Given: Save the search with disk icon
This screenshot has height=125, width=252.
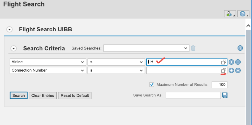Looking at the screenshot, I should [225, 95].
